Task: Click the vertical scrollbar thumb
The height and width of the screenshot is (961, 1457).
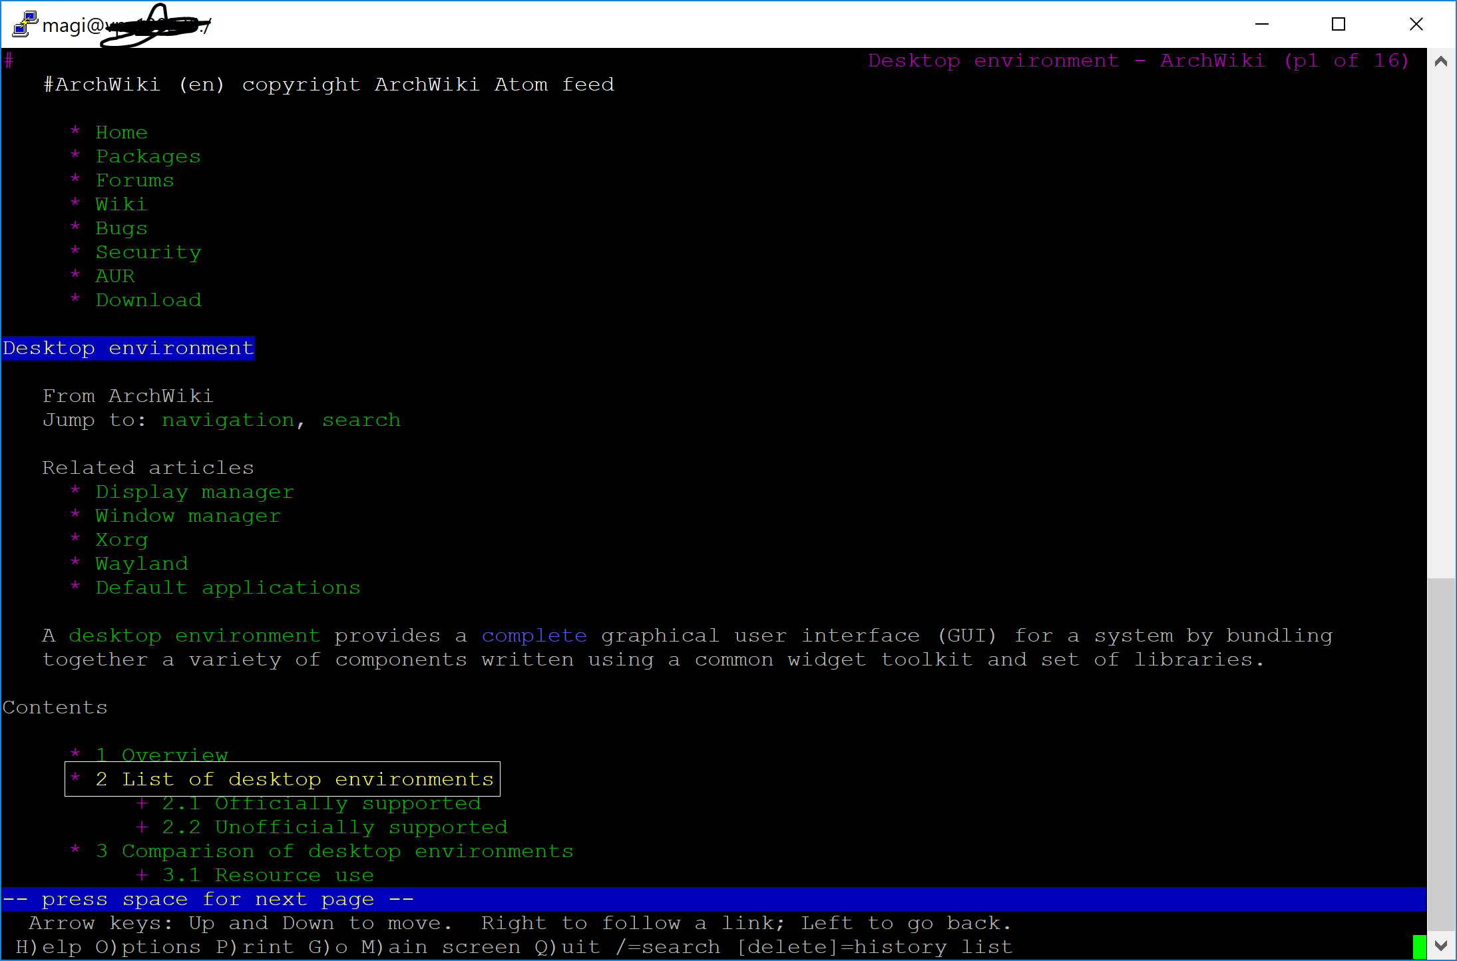Action: (1441, 755)
